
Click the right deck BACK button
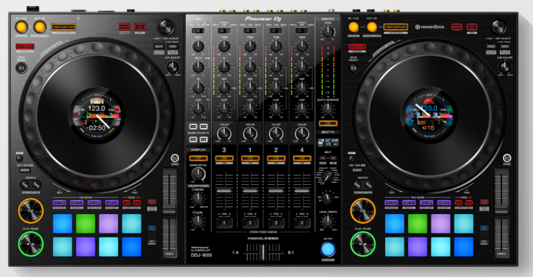pyautogui.click(x=491, y=46)
